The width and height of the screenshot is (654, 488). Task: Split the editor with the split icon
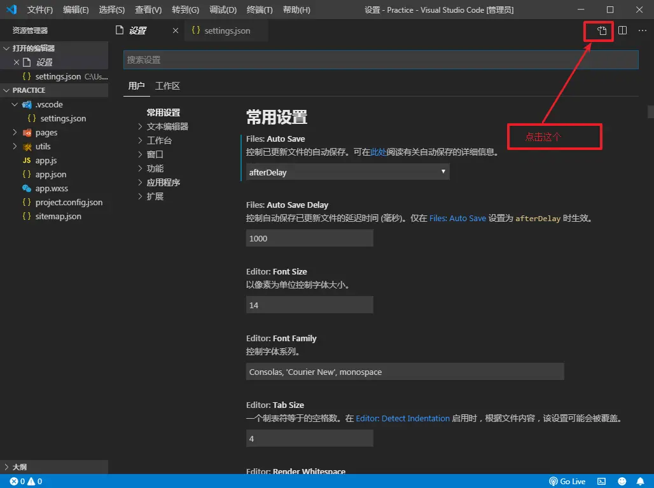[x=622, y=30]
